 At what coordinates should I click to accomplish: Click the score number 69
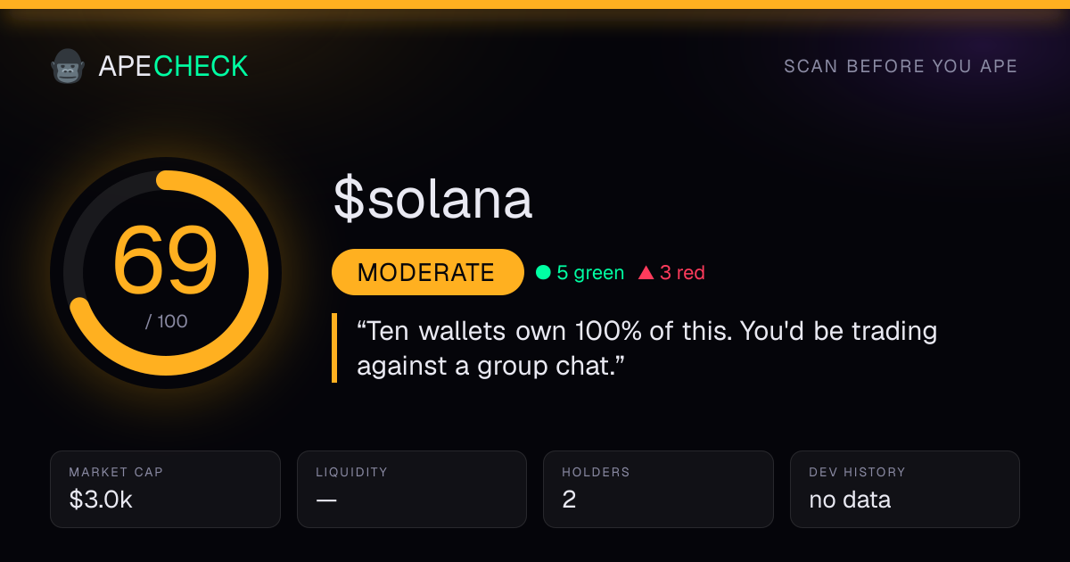coord(166,260)
